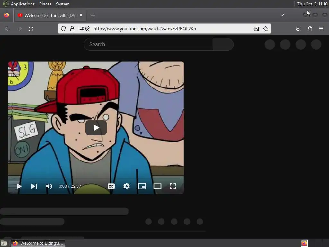Click the autoplay blocked icon in address bar
This screenshot has width=329, height=247.
pyautogui.click(x=88, y=29)
